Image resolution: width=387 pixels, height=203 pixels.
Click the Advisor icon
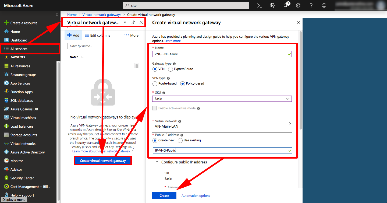(x=6, y=169)
